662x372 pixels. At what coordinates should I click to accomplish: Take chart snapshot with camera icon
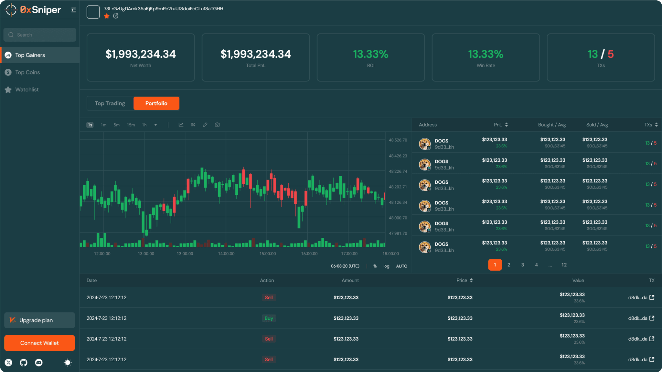click(x=217, y=125)
